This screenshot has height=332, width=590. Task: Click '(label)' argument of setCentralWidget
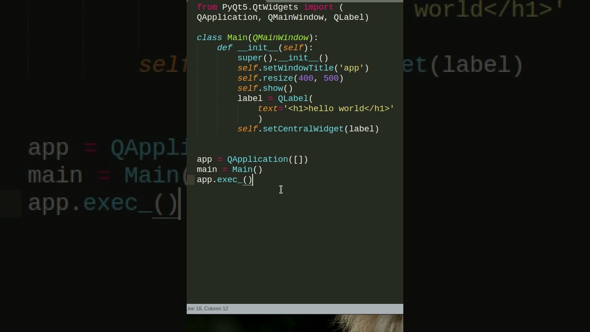coord(361,129)
